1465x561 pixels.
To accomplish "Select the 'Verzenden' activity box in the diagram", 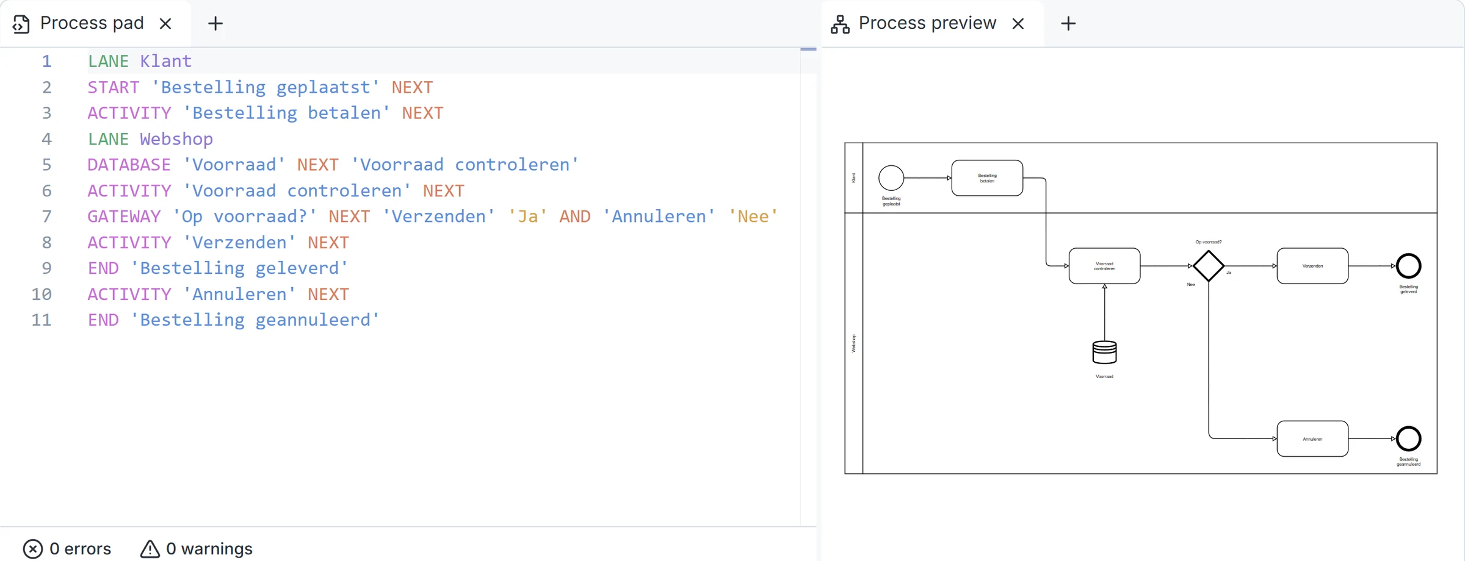I will click(x=1312, y=266).
